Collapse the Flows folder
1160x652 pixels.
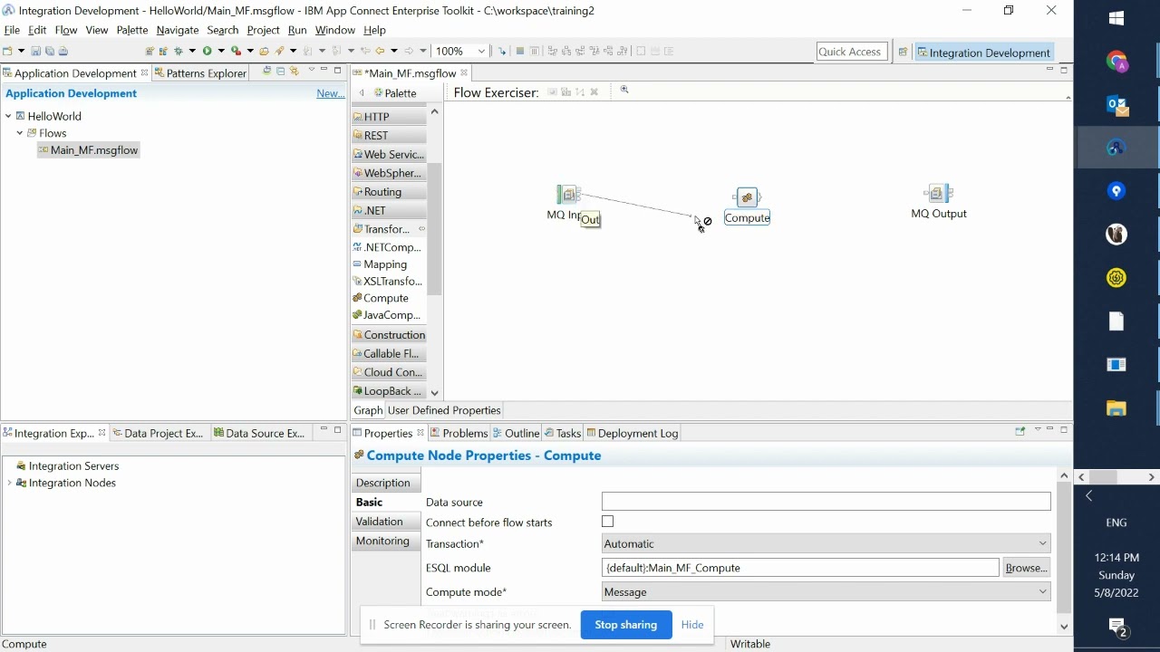click(x=20, y=133)
